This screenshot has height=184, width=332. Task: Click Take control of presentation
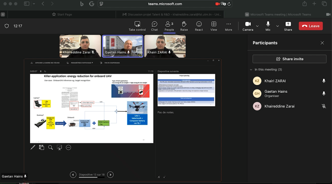tap(137, 26)
